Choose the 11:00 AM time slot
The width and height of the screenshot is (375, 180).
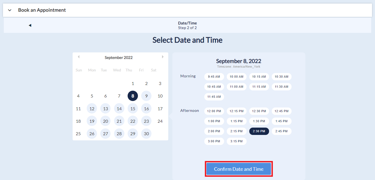pyautogui.click(x=237, y=87)
